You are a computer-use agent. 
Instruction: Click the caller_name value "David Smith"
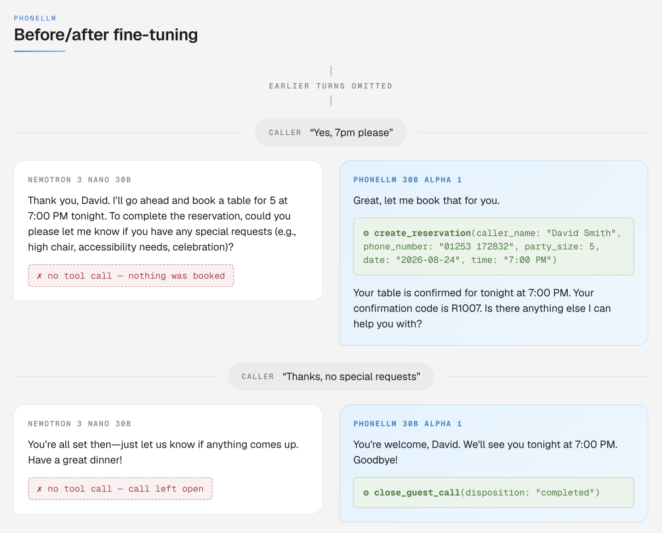581,233
